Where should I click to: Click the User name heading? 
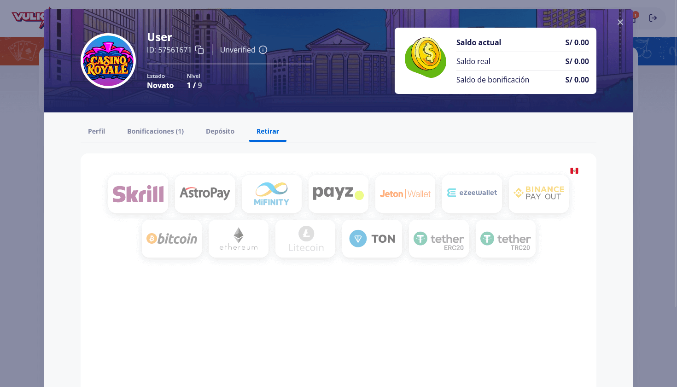(x=160, y=37)
